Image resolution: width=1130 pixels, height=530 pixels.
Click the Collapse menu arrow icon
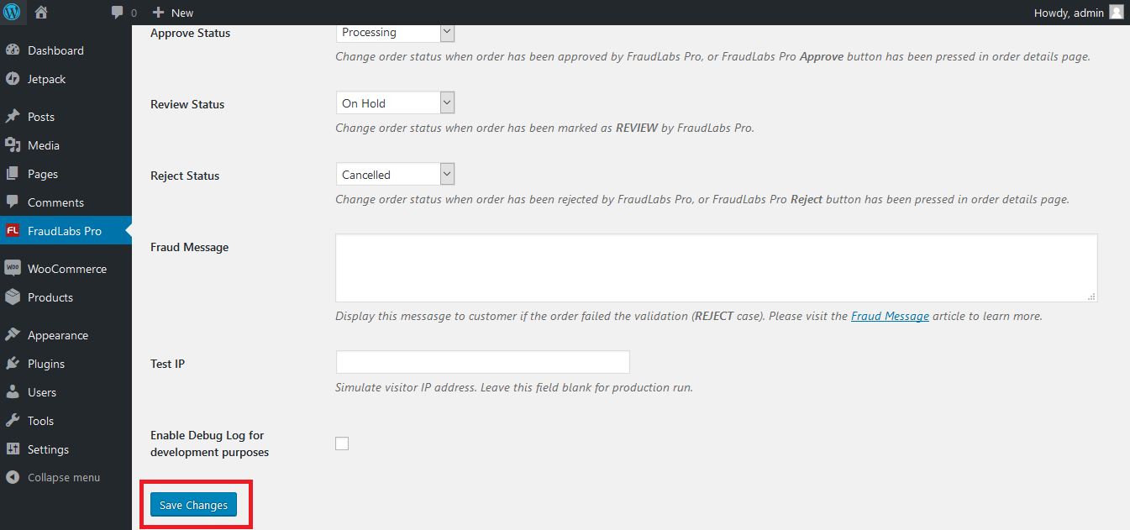[x=13, y=477]
